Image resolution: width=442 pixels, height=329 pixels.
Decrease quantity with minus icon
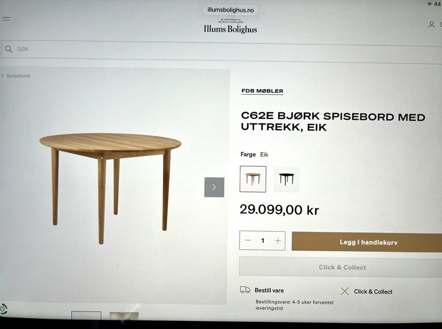pos(248,240)
